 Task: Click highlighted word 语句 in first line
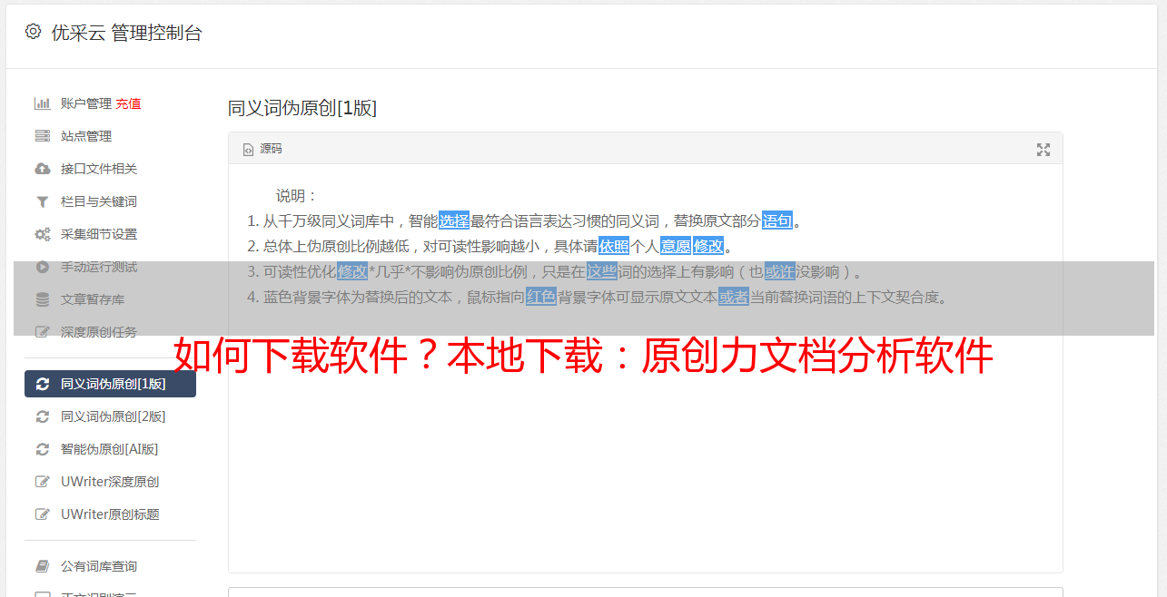coord(777,220)
